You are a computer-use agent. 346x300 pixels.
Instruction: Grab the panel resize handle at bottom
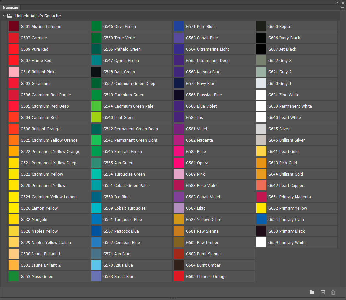click(173, 298)
